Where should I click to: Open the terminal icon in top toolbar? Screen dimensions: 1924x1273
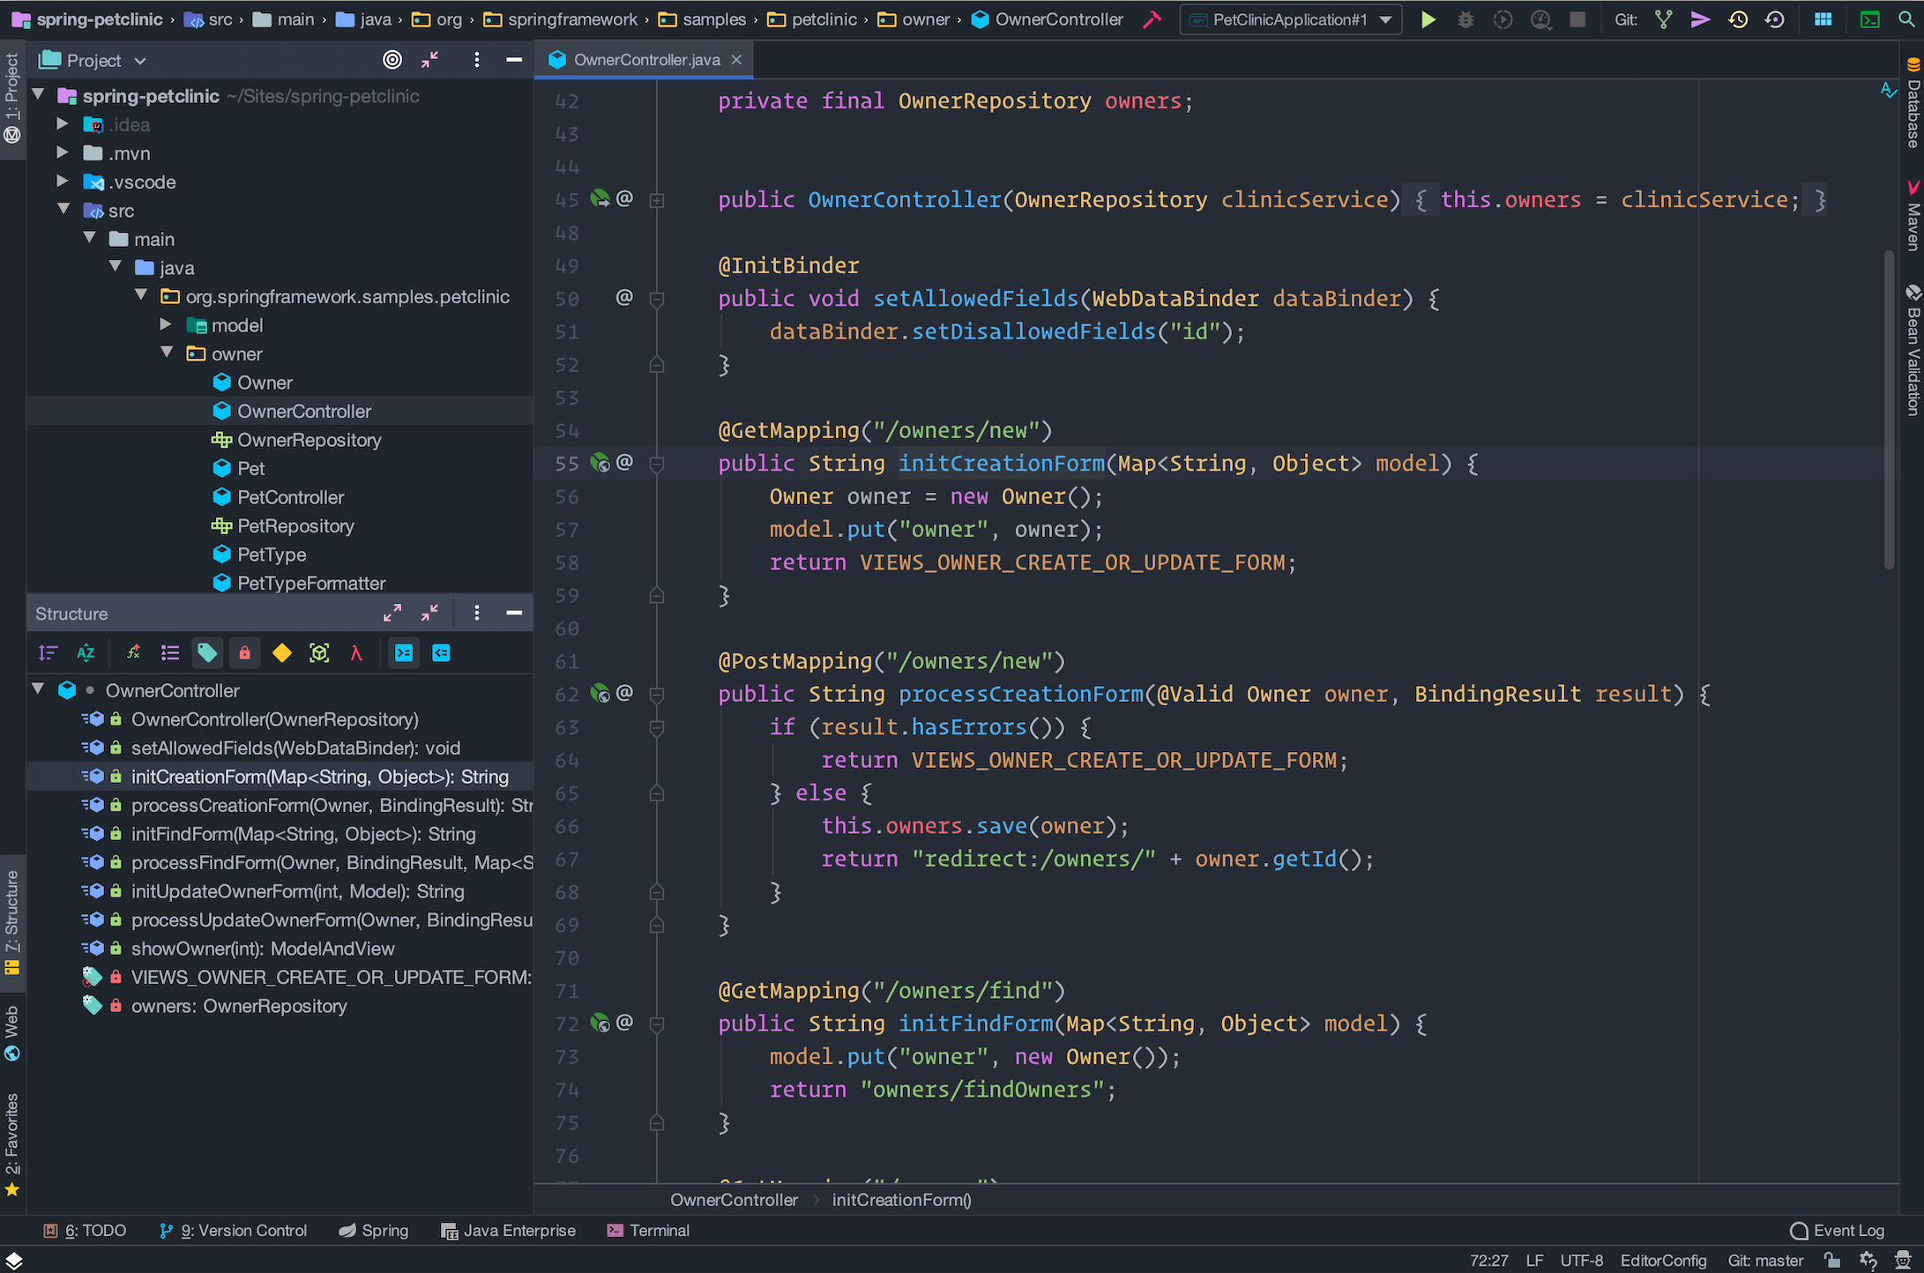pos(1869,19)
